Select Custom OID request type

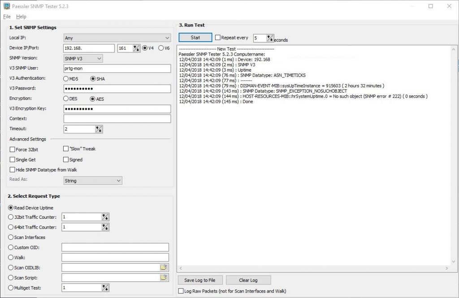(11, 247)
